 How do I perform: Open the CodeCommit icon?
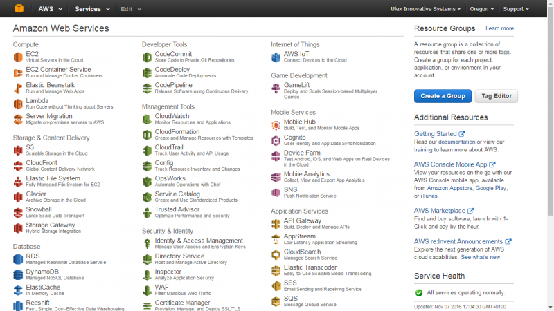[x=147, y=57]
